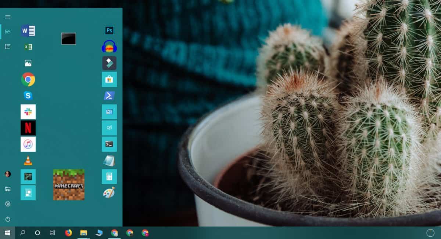Open the Microsoft Store tile
The width and height of the screenshot is (441, 239).
[x=109, y=79]
